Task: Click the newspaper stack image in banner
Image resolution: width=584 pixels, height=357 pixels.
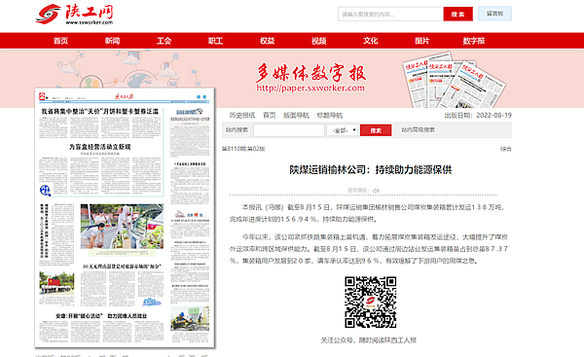Action: [x=454, y=80]
